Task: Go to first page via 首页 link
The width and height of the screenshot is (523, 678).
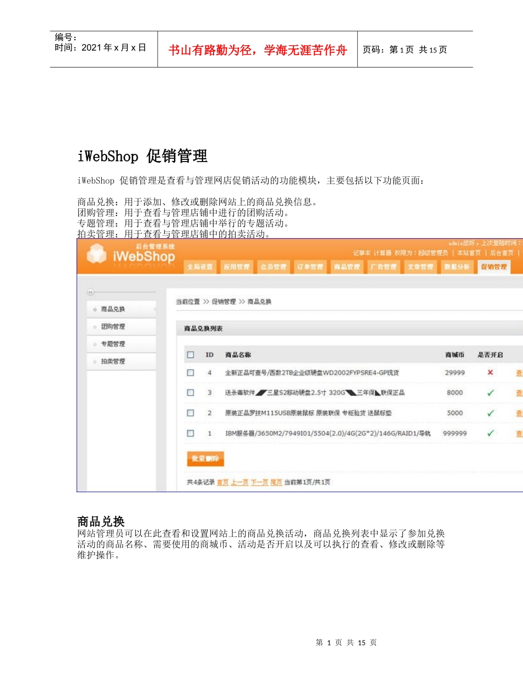Action: [222, 482]
